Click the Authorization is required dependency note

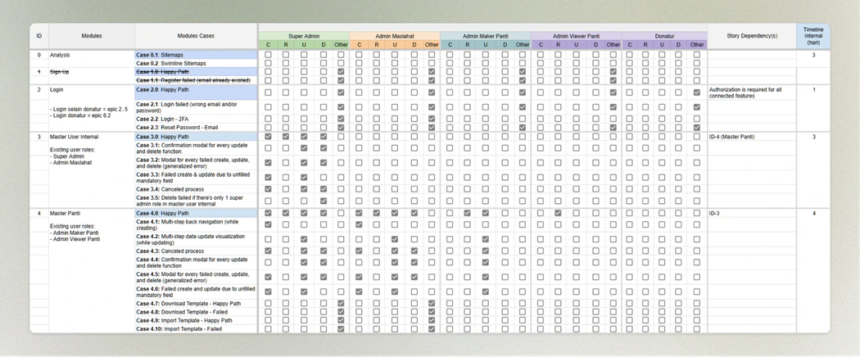[751, 93]
